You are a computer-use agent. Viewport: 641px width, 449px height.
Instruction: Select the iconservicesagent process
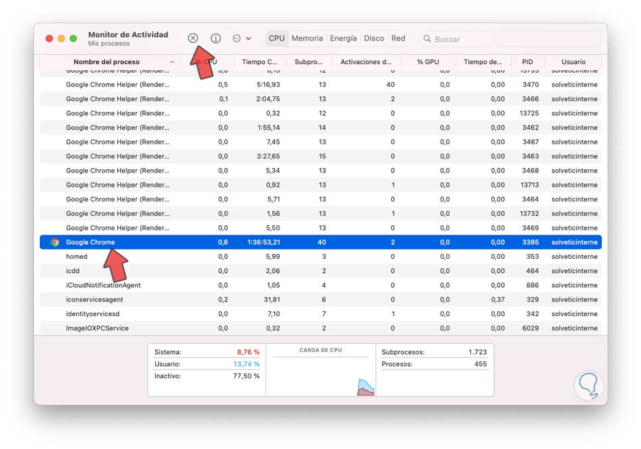tap(320, 299)
